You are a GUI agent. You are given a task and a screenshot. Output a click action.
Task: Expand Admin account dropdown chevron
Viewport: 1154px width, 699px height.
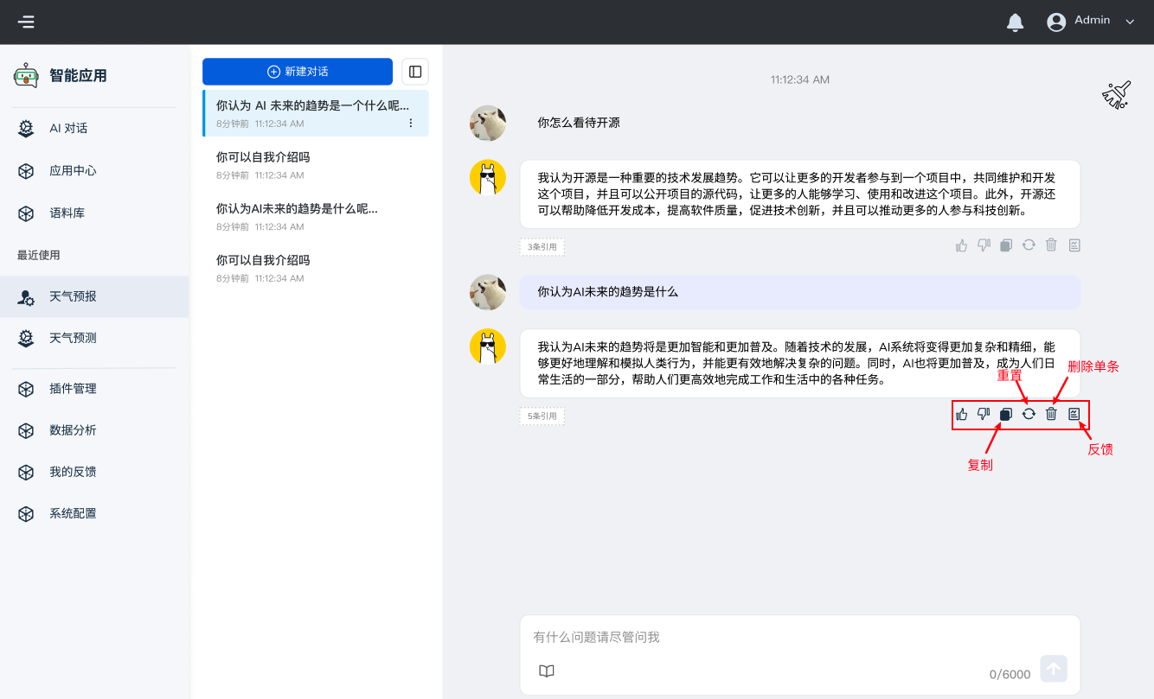(x=1130, y=22)
